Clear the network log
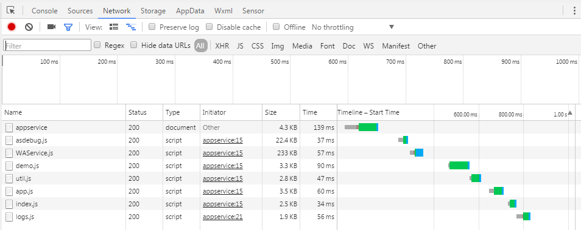Screen dimensions: 581x230 pos(29,27)
